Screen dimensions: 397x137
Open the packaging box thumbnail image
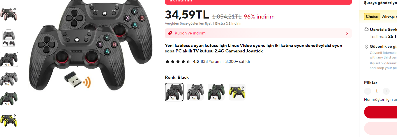coord(9,38)
